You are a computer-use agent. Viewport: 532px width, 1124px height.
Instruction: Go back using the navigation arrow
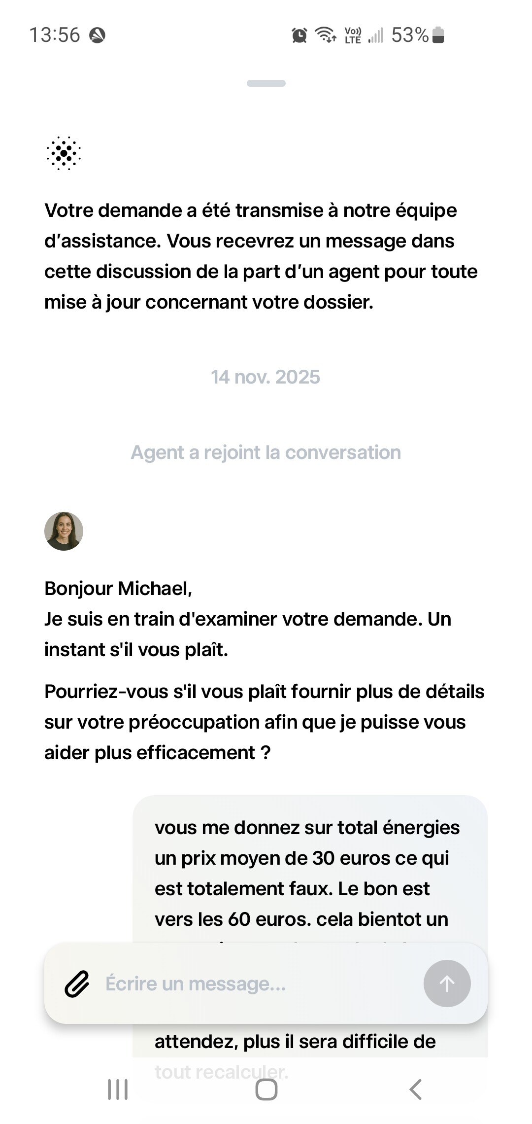coord(415,1089)
